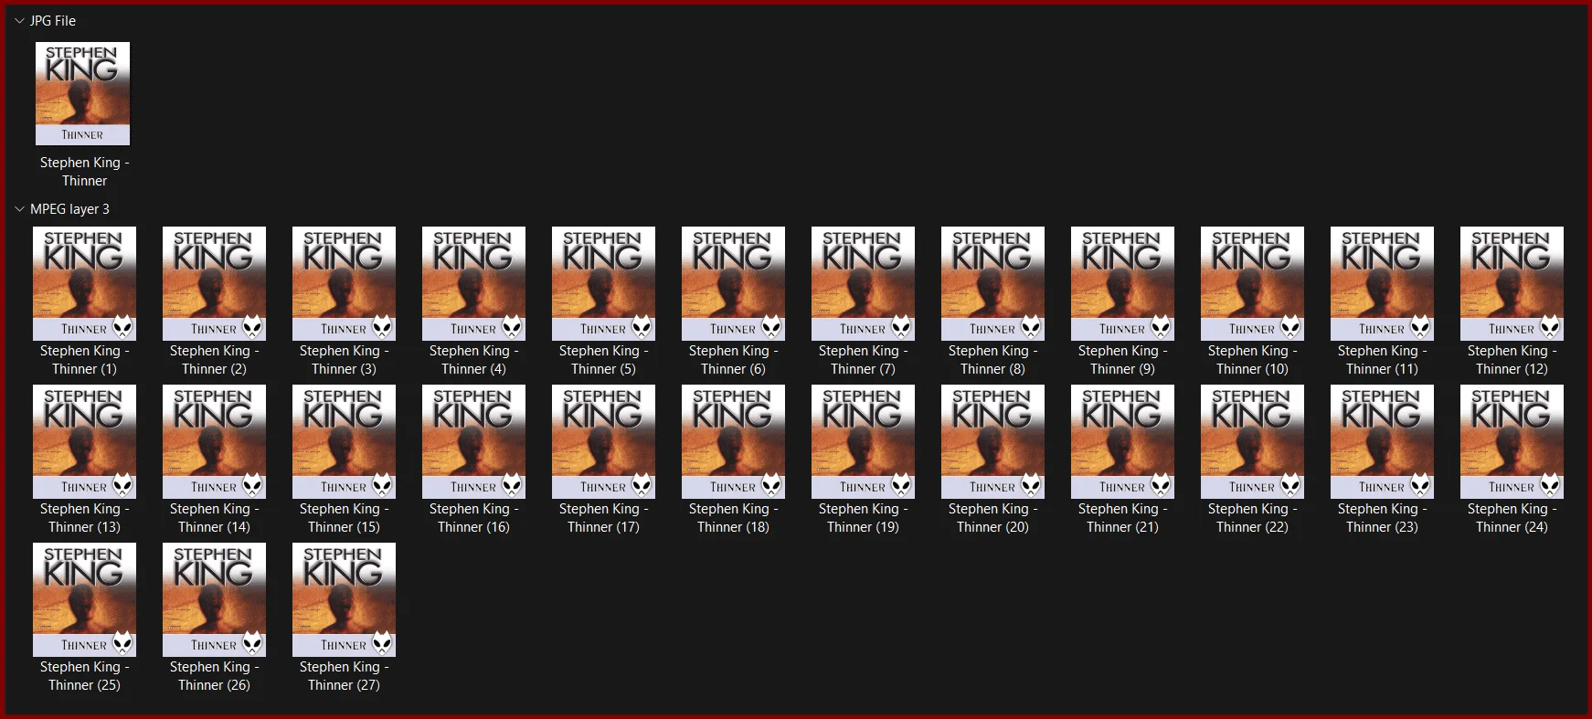
Task: Select the JPG cover image thumbnail of Thinner
Action: point(82,93)
